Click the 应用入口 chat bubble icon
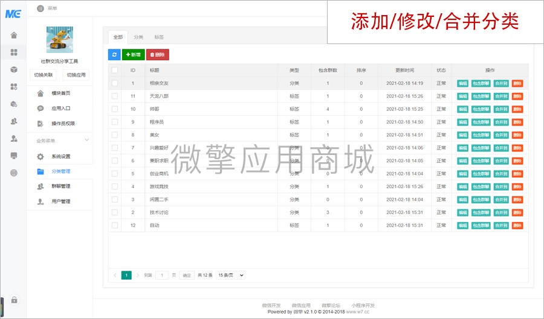Image resolution: width=544 pixels, height=319 pixels. (40, 109)
